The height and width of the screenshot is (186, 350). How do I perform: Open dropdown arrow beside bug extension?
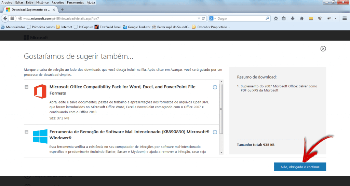click(335, 18)
